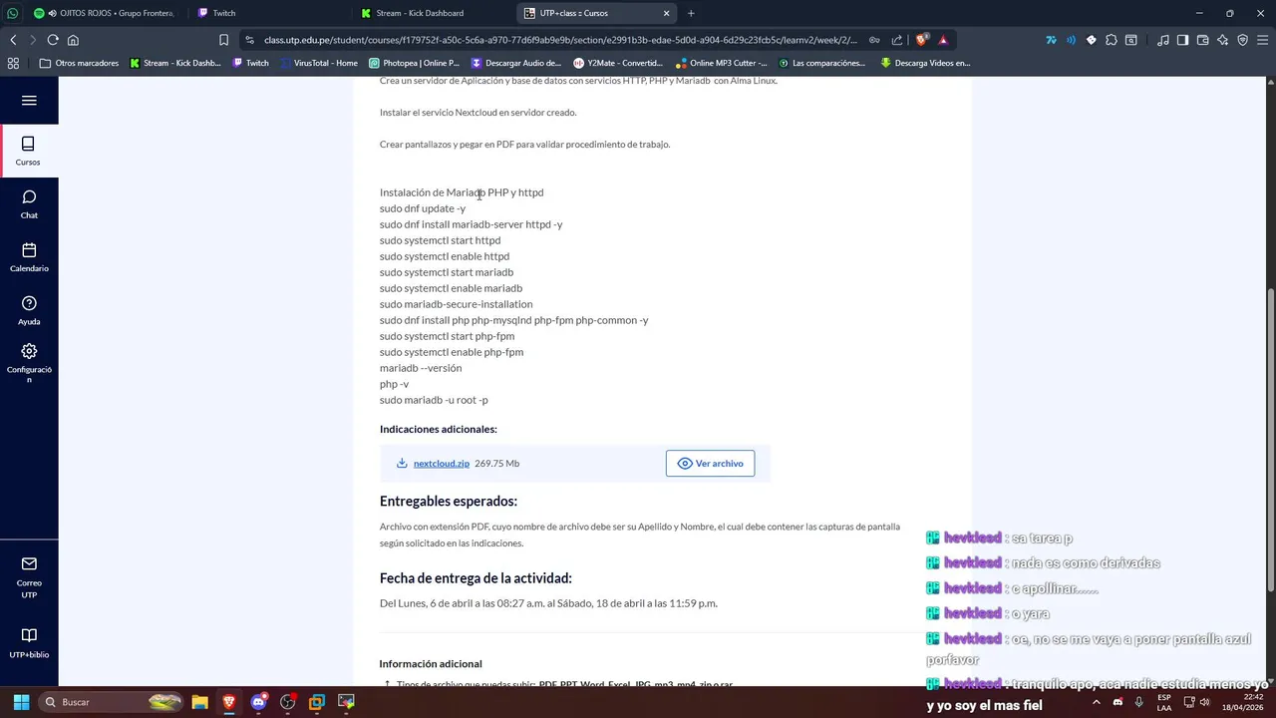The height and width of the screenshot is (718, 1276).
Task: Open the Brave VPN shield icon
Action: click(1242, 40)
